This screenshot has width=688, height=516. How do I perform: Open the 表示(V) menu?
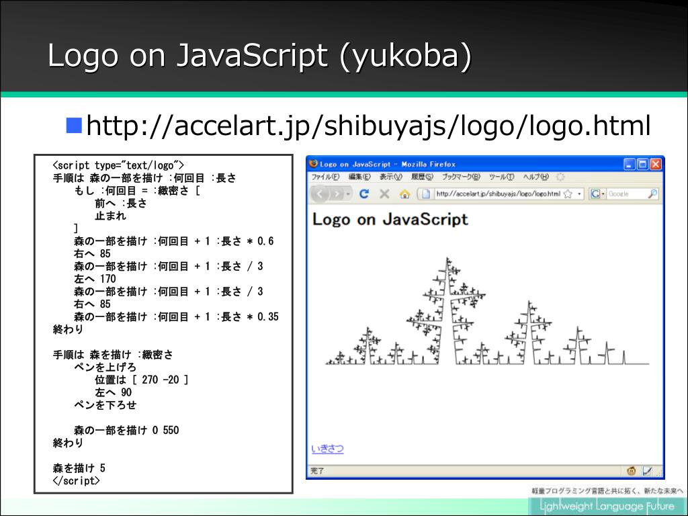pyautogui.click(x=390, y=177)
